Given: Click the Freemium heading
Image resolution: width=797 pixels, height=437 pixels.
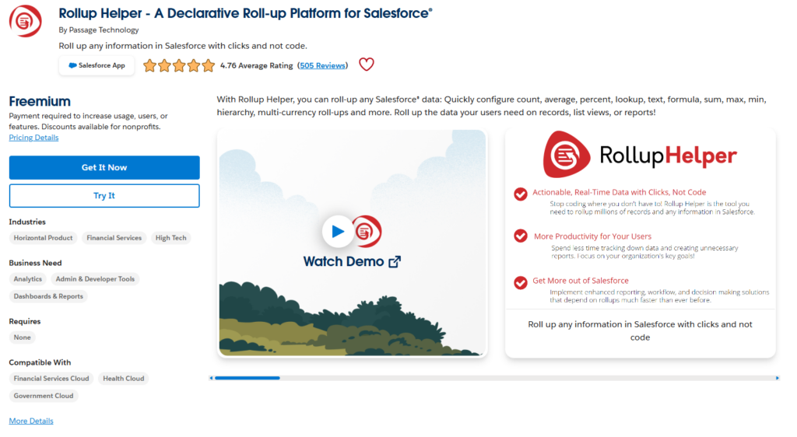Looking at the screenshot, I should point(40,101).
